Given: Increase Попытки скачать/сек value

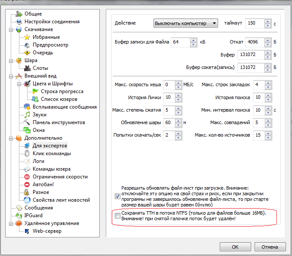Looking at the screenshot, I should click(178, 133).
